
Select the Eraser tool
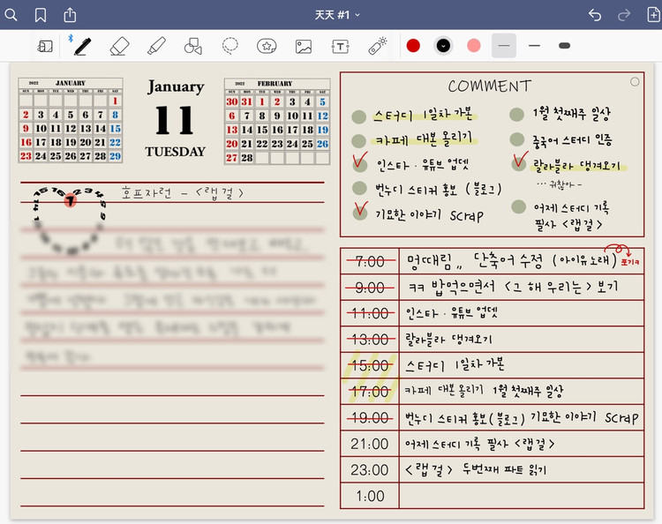[120, 46]
